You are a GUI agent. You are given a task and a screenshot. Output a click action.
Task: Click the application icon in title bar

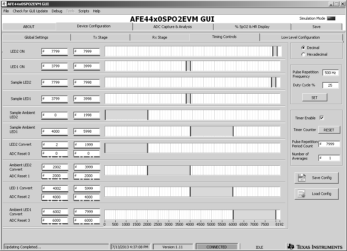[x=4, y=4]
